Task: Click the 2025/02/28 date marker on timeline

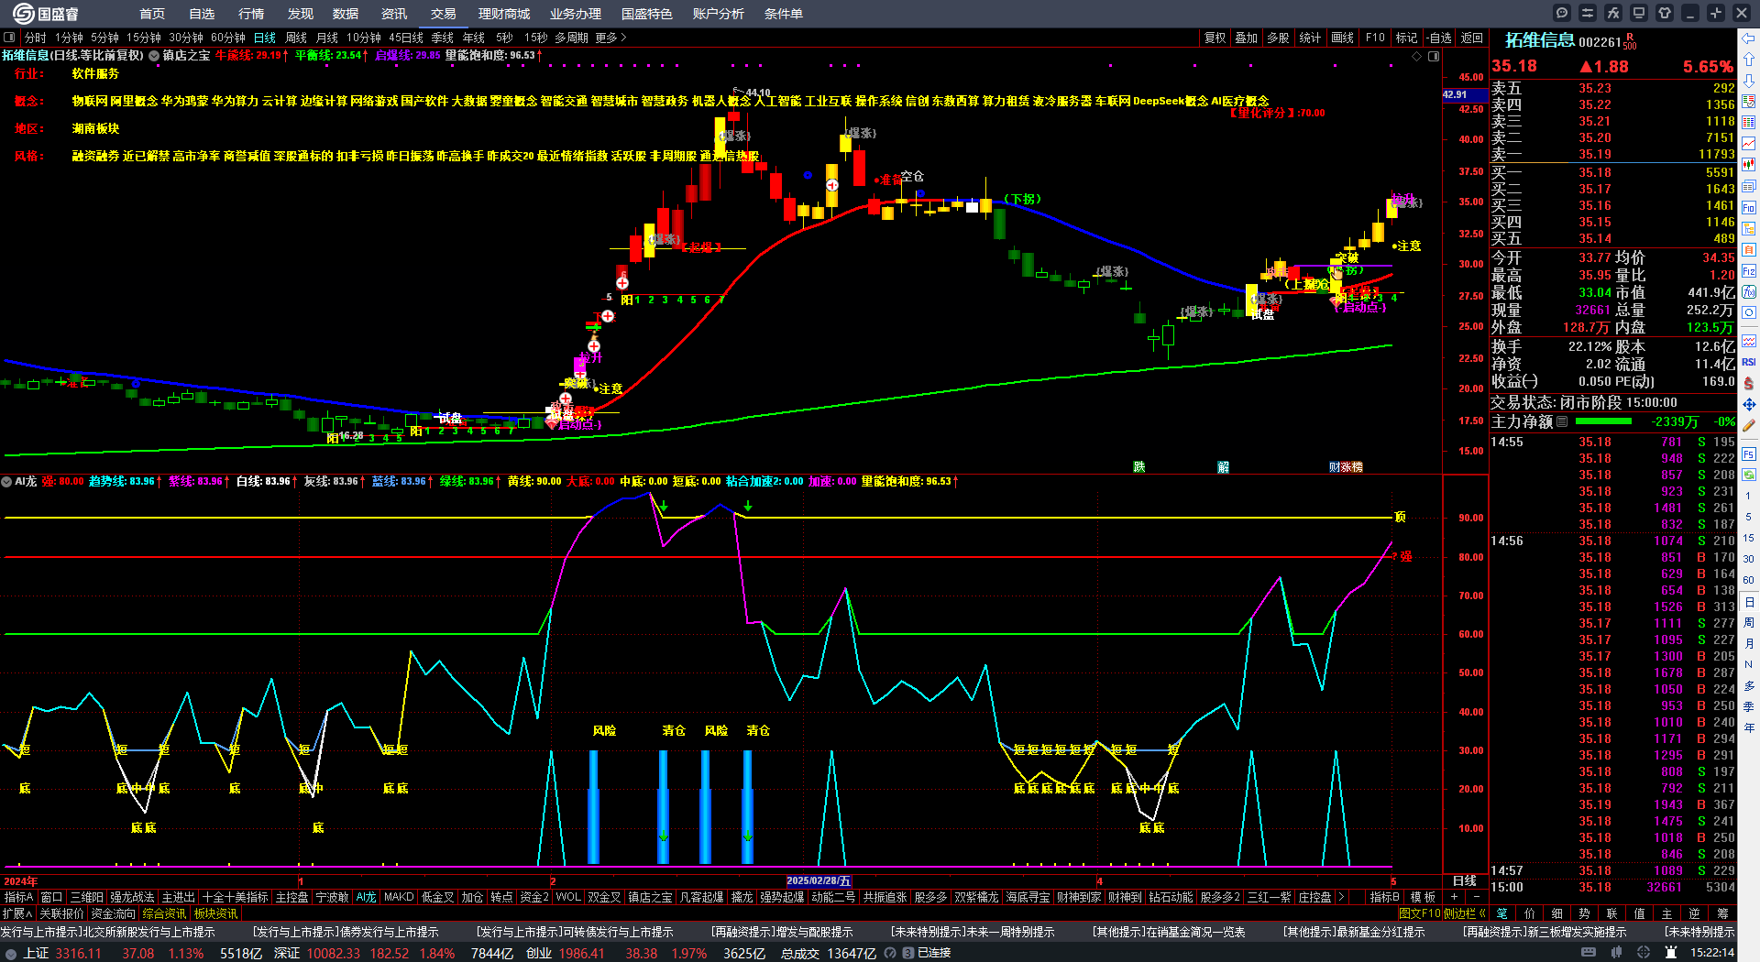Action: [819, 880]
